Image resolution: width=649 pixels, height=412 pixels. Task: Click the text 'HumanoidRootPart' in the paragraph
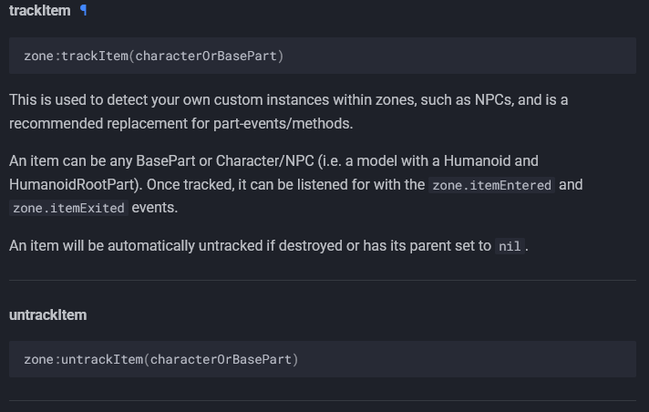pyautogui.click(x=72, y=185)
